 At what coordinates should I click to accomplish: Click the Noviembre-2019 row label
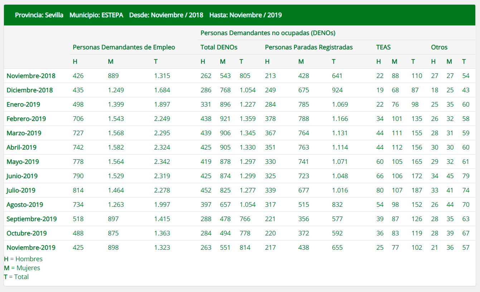31,248
